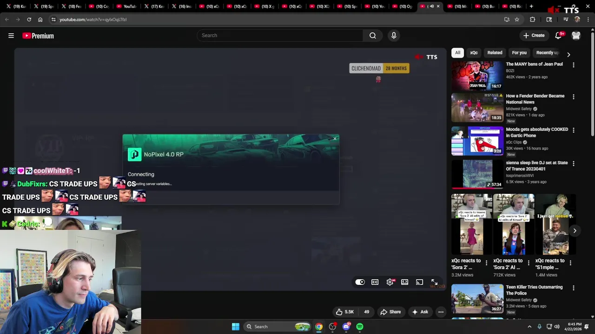This screenshot has height=334, width=595.
Task: Open options for Teen Killer video
Action: (573, 288)
